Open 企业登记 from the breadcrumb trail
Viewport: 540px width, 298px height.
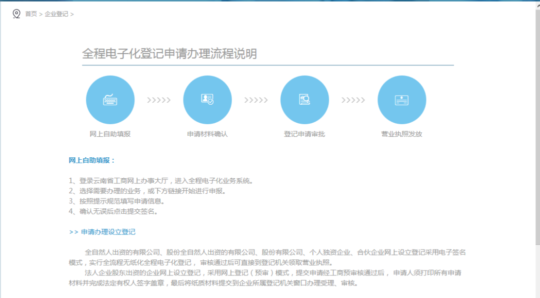(x=56, y=14)
